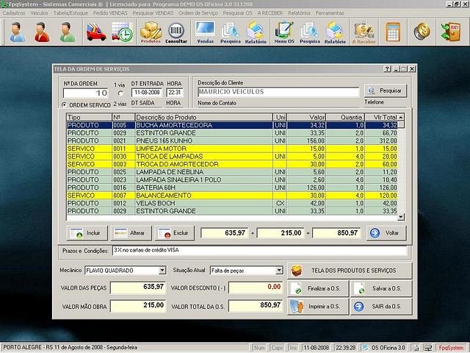Open the Cadastros menu
Image resolution: width=470 pixels, height=353 pixels.
tap(14, 13)
